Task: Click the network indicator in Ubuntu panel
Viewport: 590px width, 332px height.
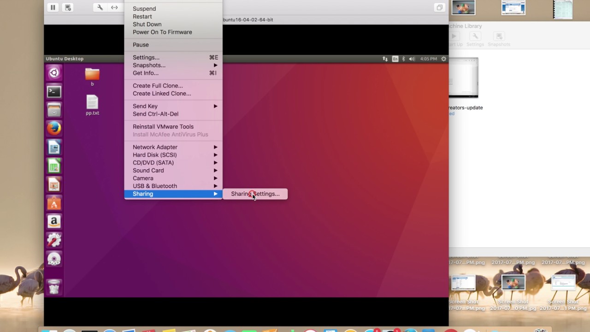Action: click(385, 59)
